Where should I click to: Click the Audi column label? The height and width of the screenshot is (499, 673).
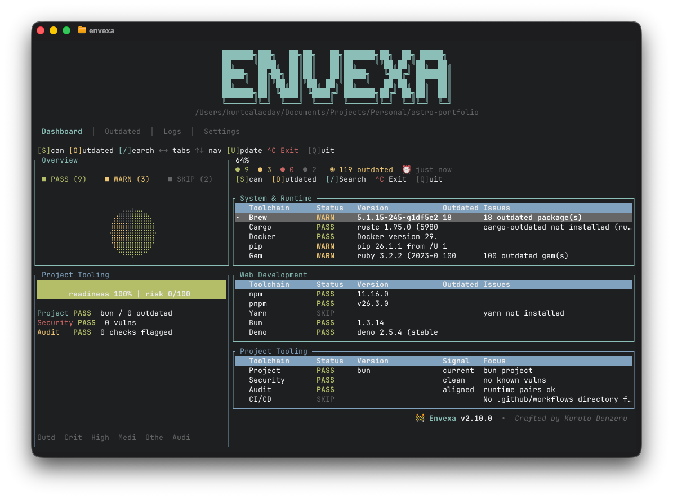coord(181,437)
